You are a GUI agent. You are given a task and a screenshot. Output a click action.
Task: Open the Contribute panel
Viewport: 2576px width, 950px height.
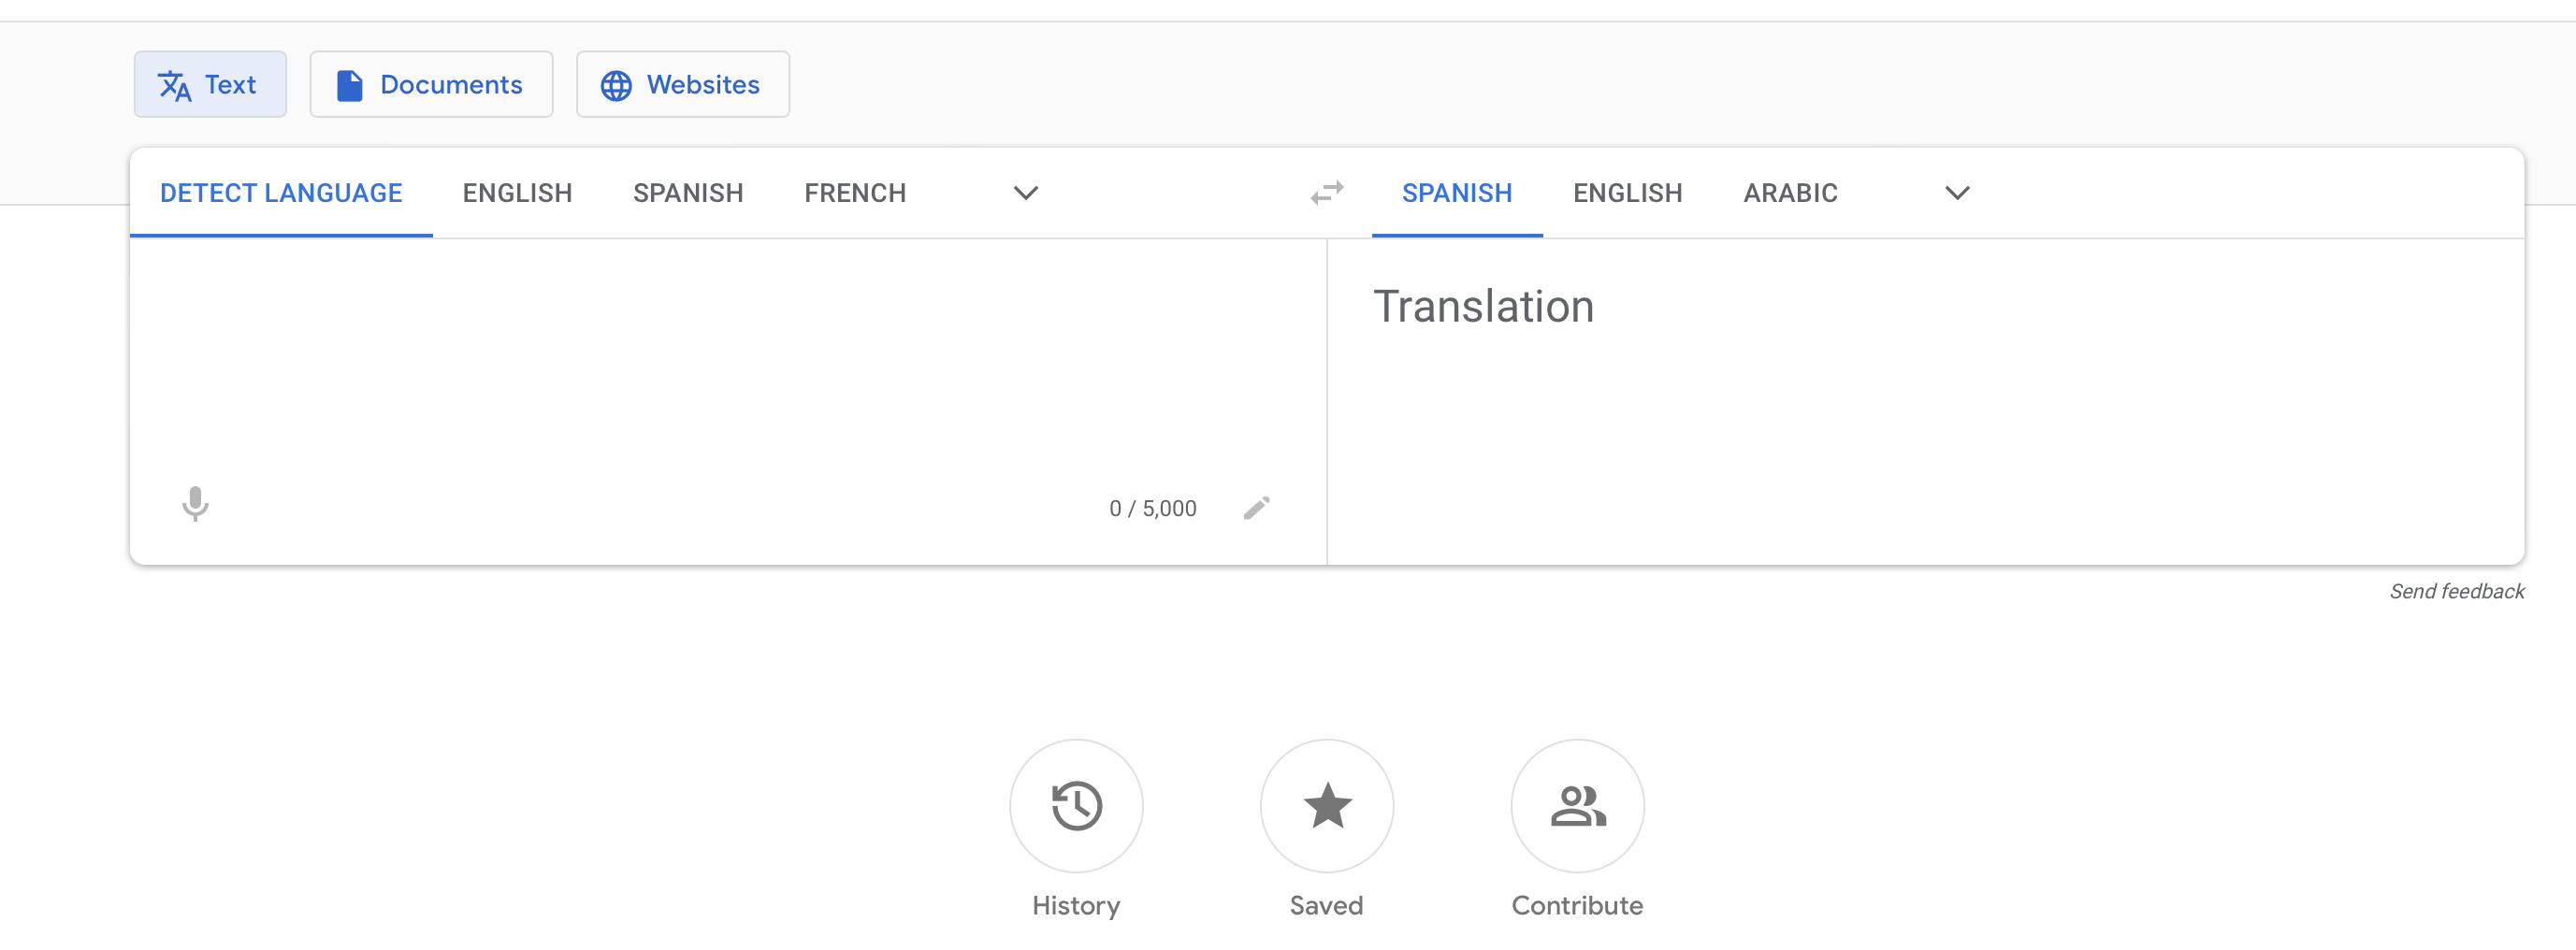click(x=1578, y=806)
